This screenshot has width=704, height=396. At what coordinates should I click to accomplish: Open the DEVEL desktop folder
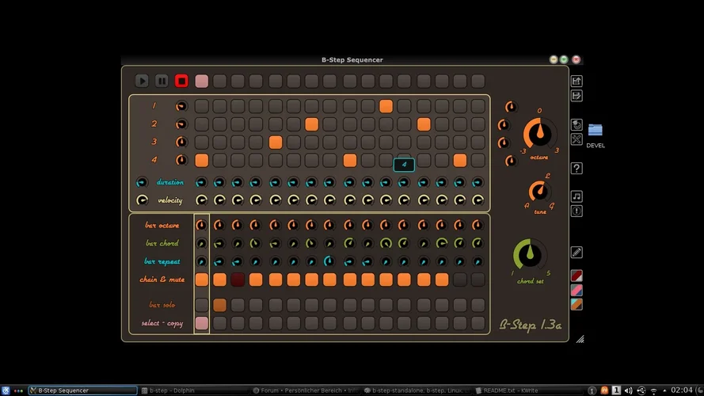(x=596, y=135)
